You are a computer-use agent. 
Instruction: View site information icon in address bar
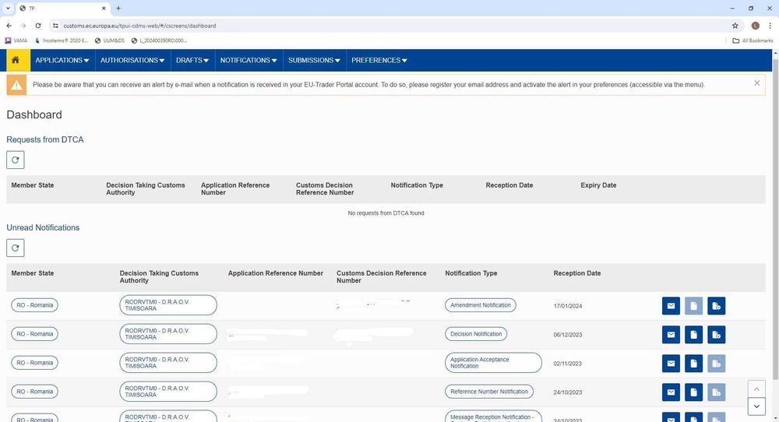point(55,26)
